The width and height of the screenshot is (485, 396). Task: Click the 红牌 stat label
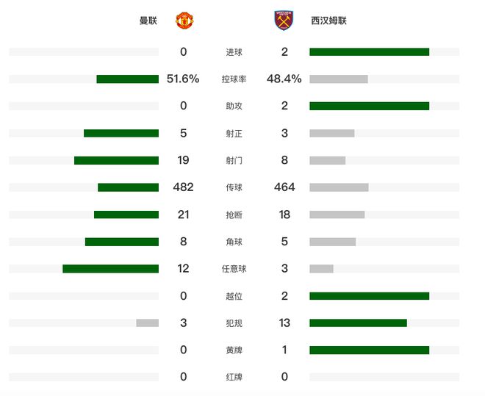click(x=234, y=377)
